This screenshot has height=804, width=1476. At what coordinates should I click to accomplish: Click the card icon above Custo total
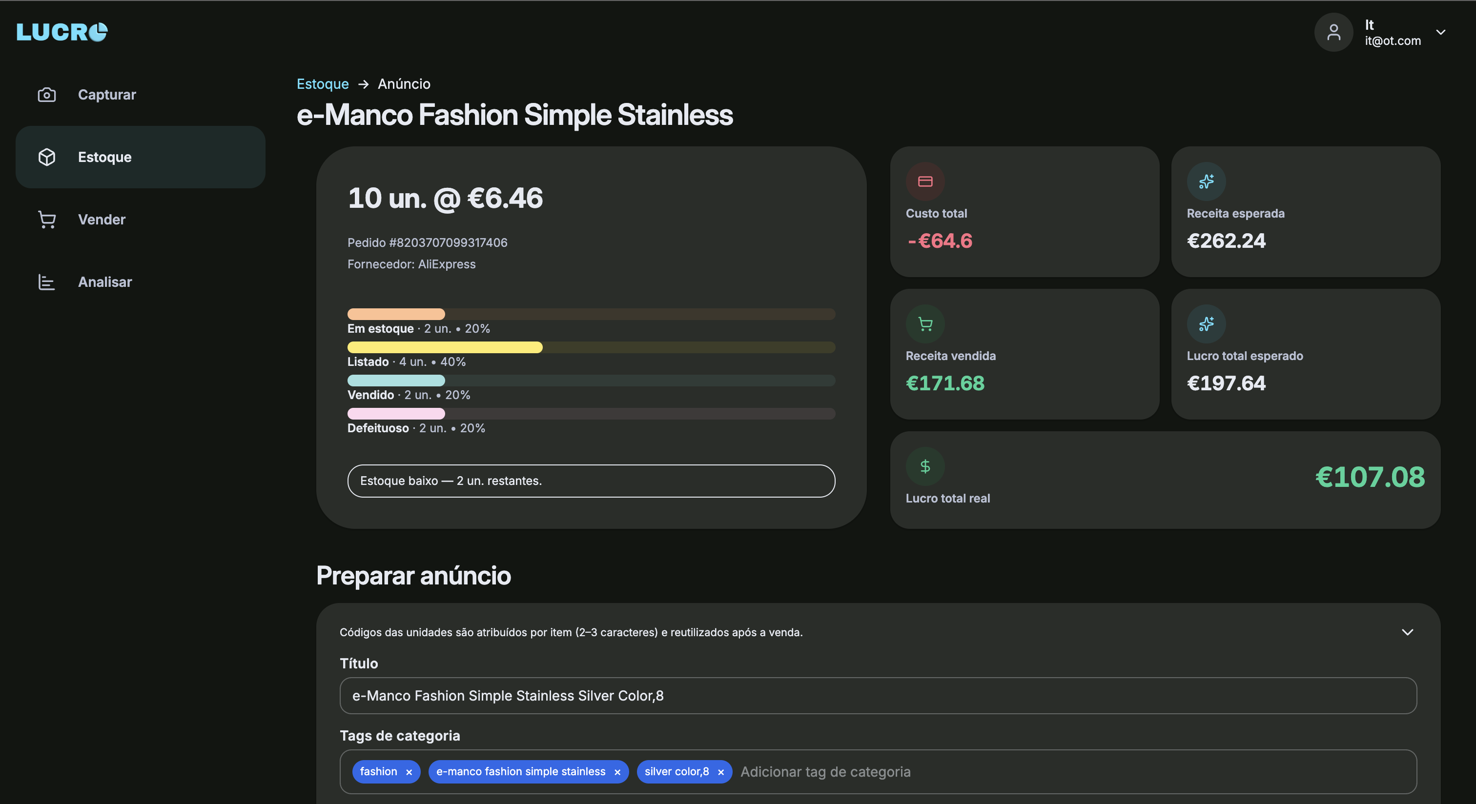point(925,181)
